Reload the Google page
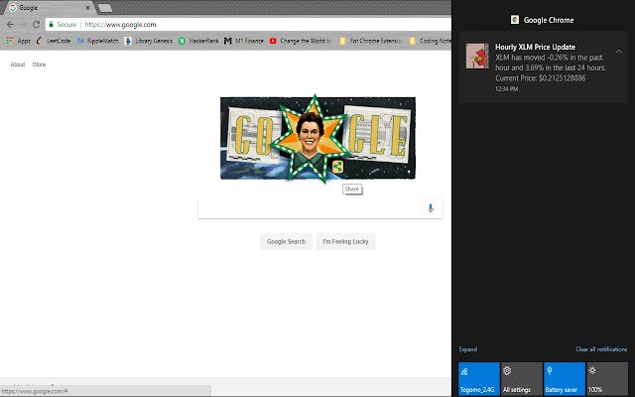 coord(36,24)
